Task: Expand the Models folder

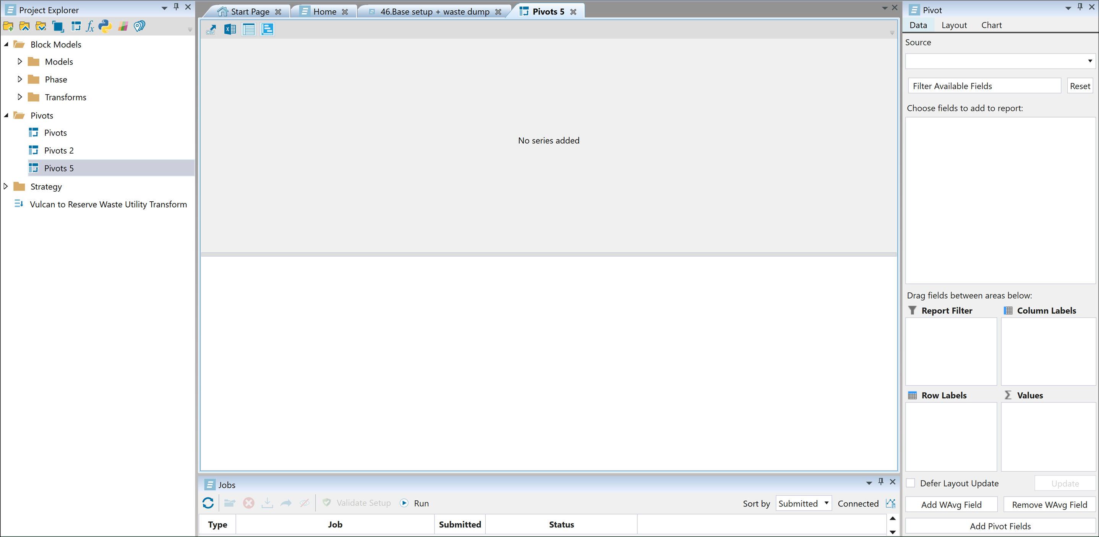Action: [x=19, y=61]
